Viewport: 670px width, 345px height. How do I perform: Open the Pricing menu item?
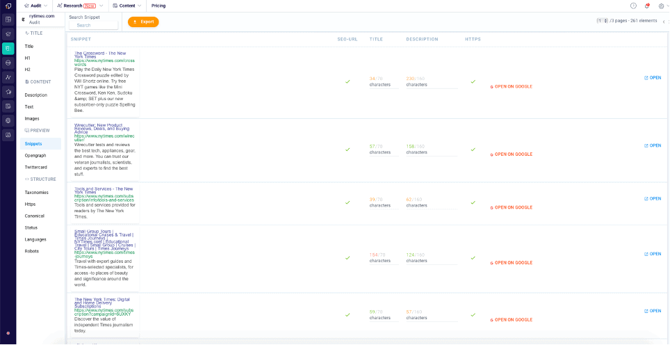158,6
